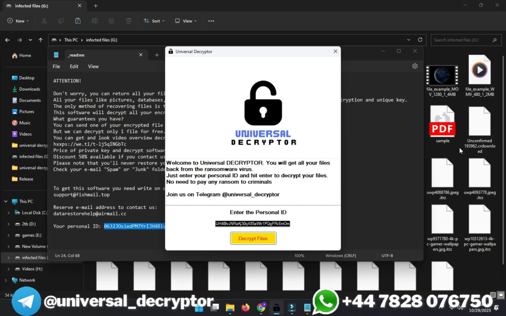This screenshot has width=506, height=316.
Task: Click the Rename icon in Explorer toolbar
Action: pyautogui.click(x=94, y=21)
